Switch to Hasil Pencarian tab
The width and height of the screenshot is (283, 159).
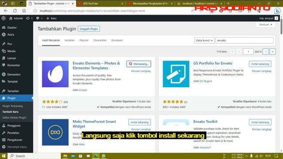[x=51, y=40]
